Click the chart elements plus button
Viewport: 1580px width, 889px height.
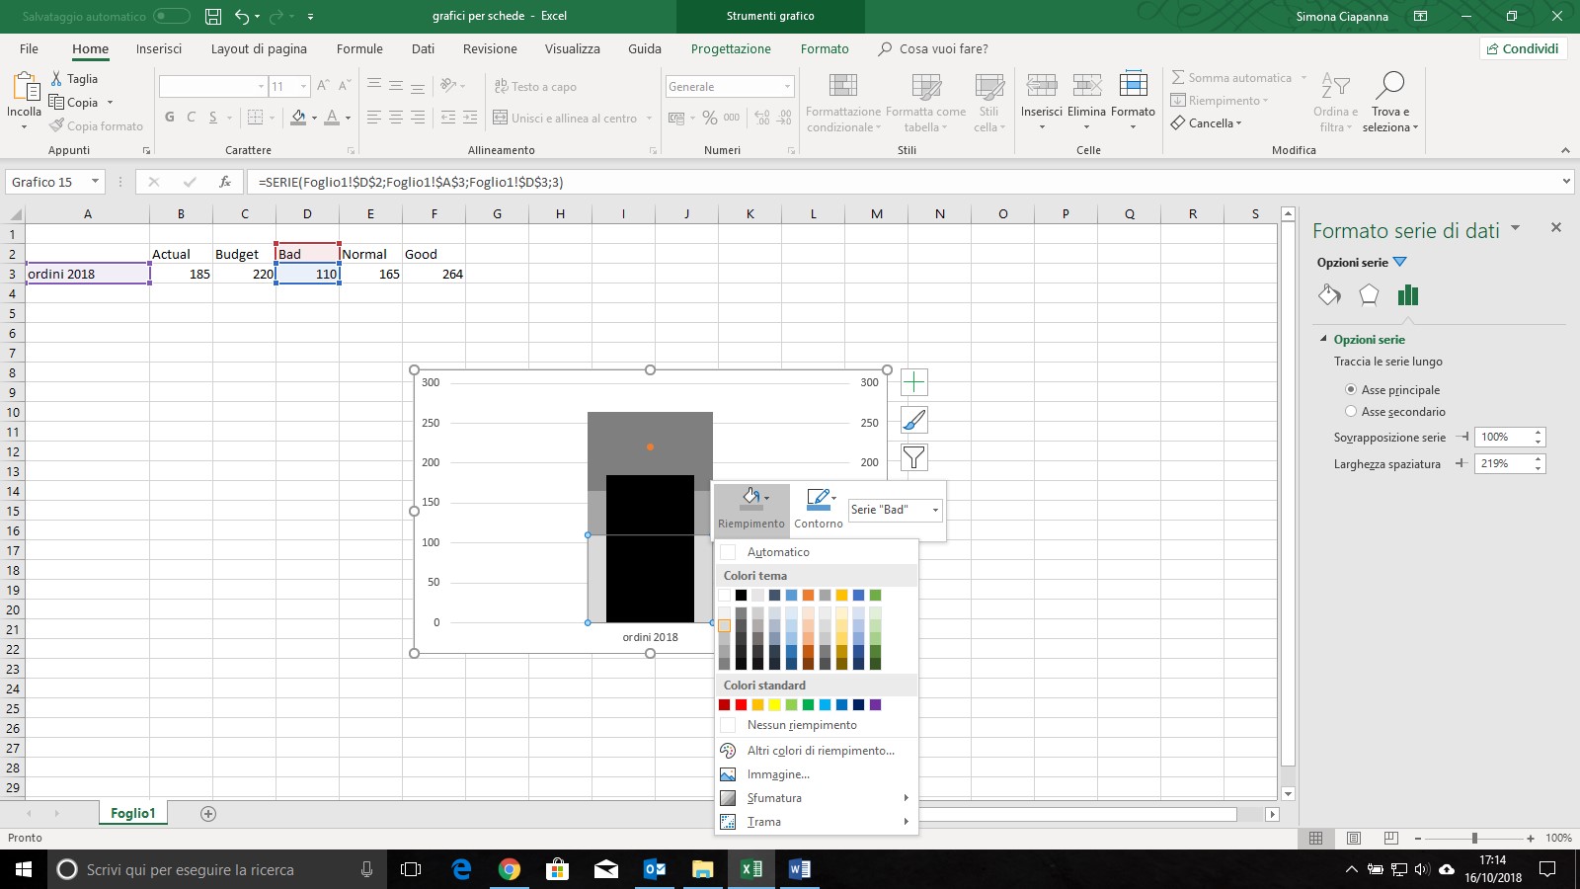tap(914, 383)
